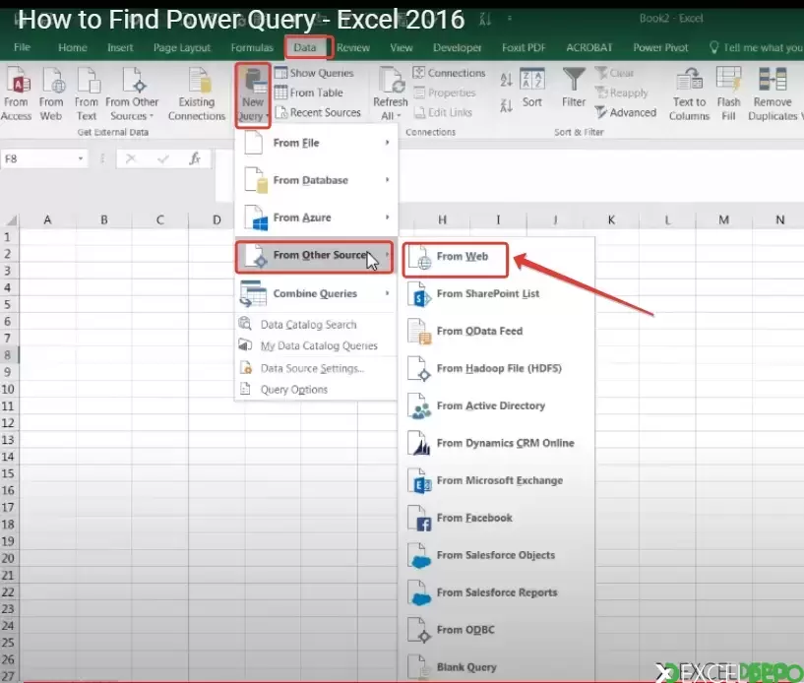
Task: Choose From Dynamics CRM Online
Action: click(x=496, y=444)
